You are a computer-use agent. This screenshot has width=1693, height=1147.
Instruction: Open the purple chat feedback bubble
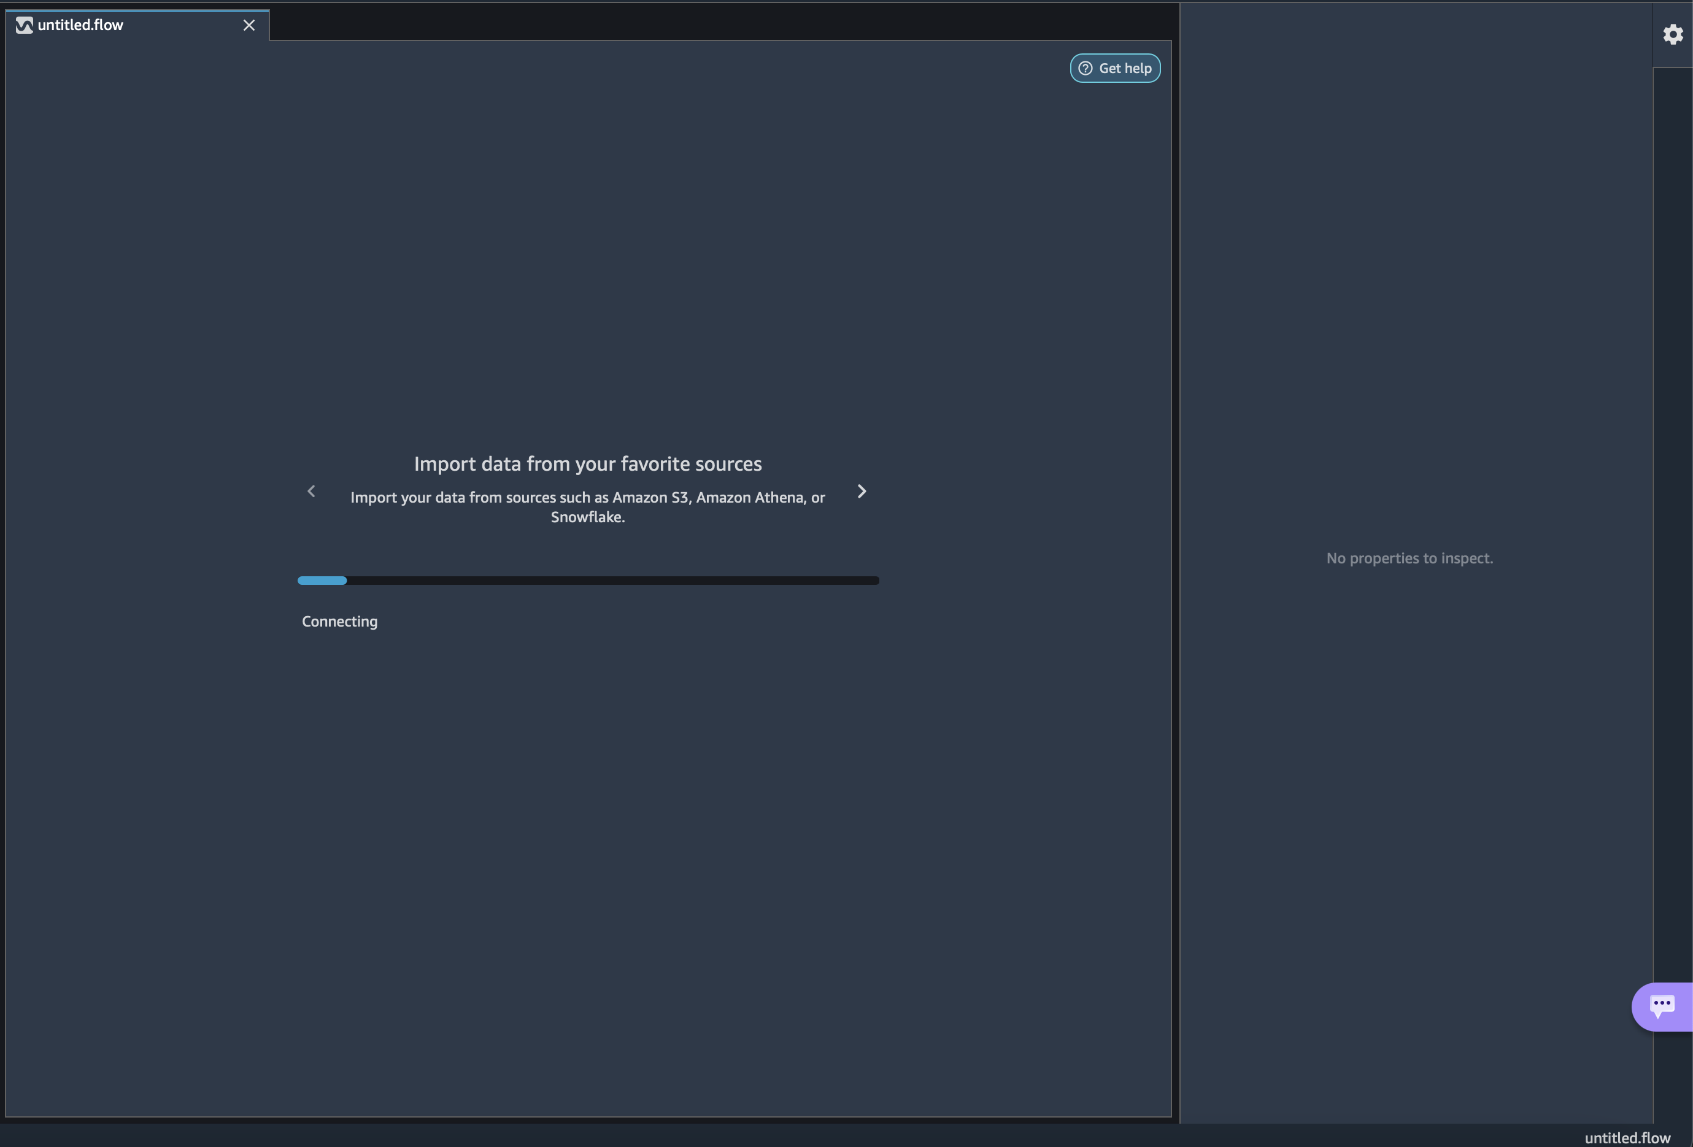[1662, 1006]
